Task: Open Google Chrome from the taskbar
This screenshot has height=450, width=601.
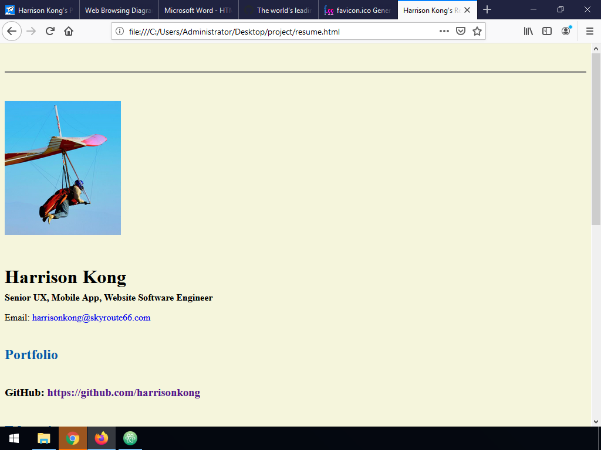Action: [x=72, y=438]
